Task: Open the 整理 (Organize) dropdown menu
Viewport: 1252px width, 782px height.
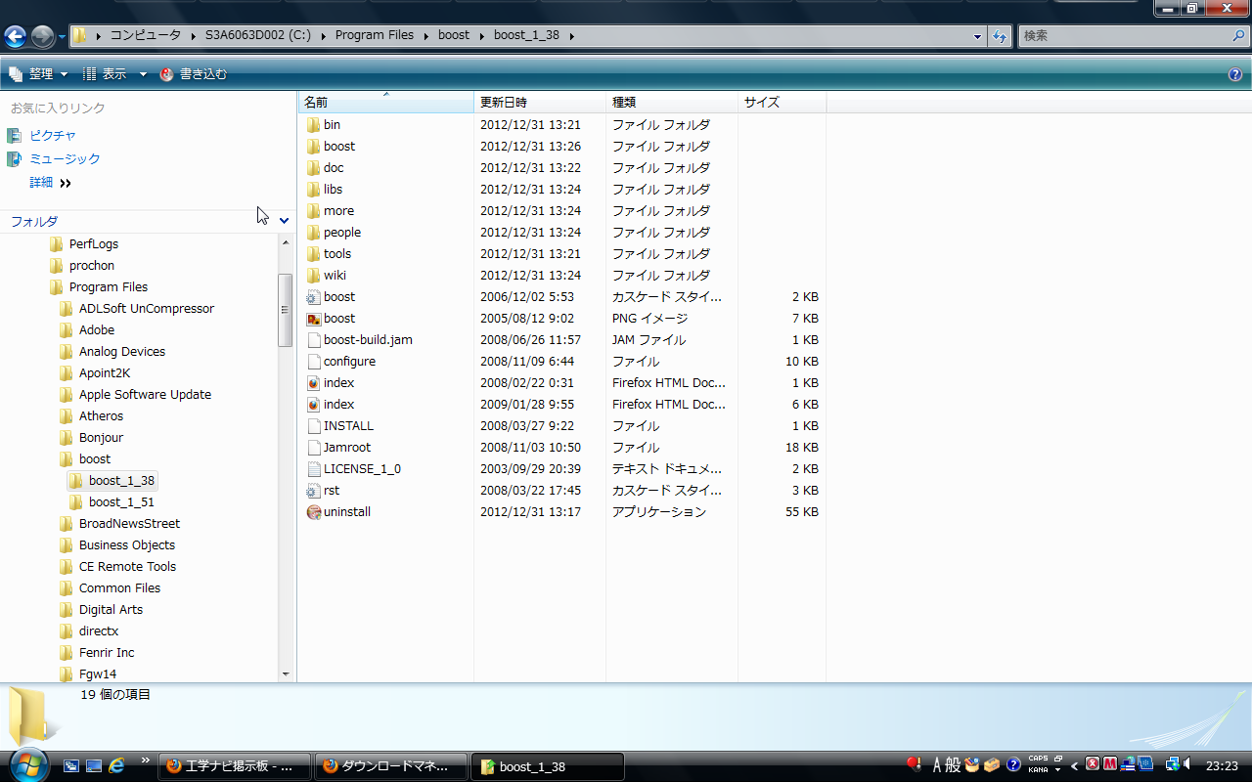Action: point(39,74)
